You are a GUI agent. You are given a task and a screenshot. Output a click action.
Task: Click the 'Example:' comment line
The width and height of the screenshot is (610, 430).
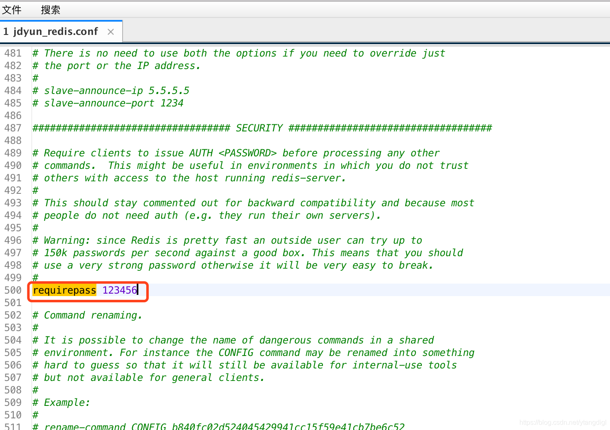[61, 403]
